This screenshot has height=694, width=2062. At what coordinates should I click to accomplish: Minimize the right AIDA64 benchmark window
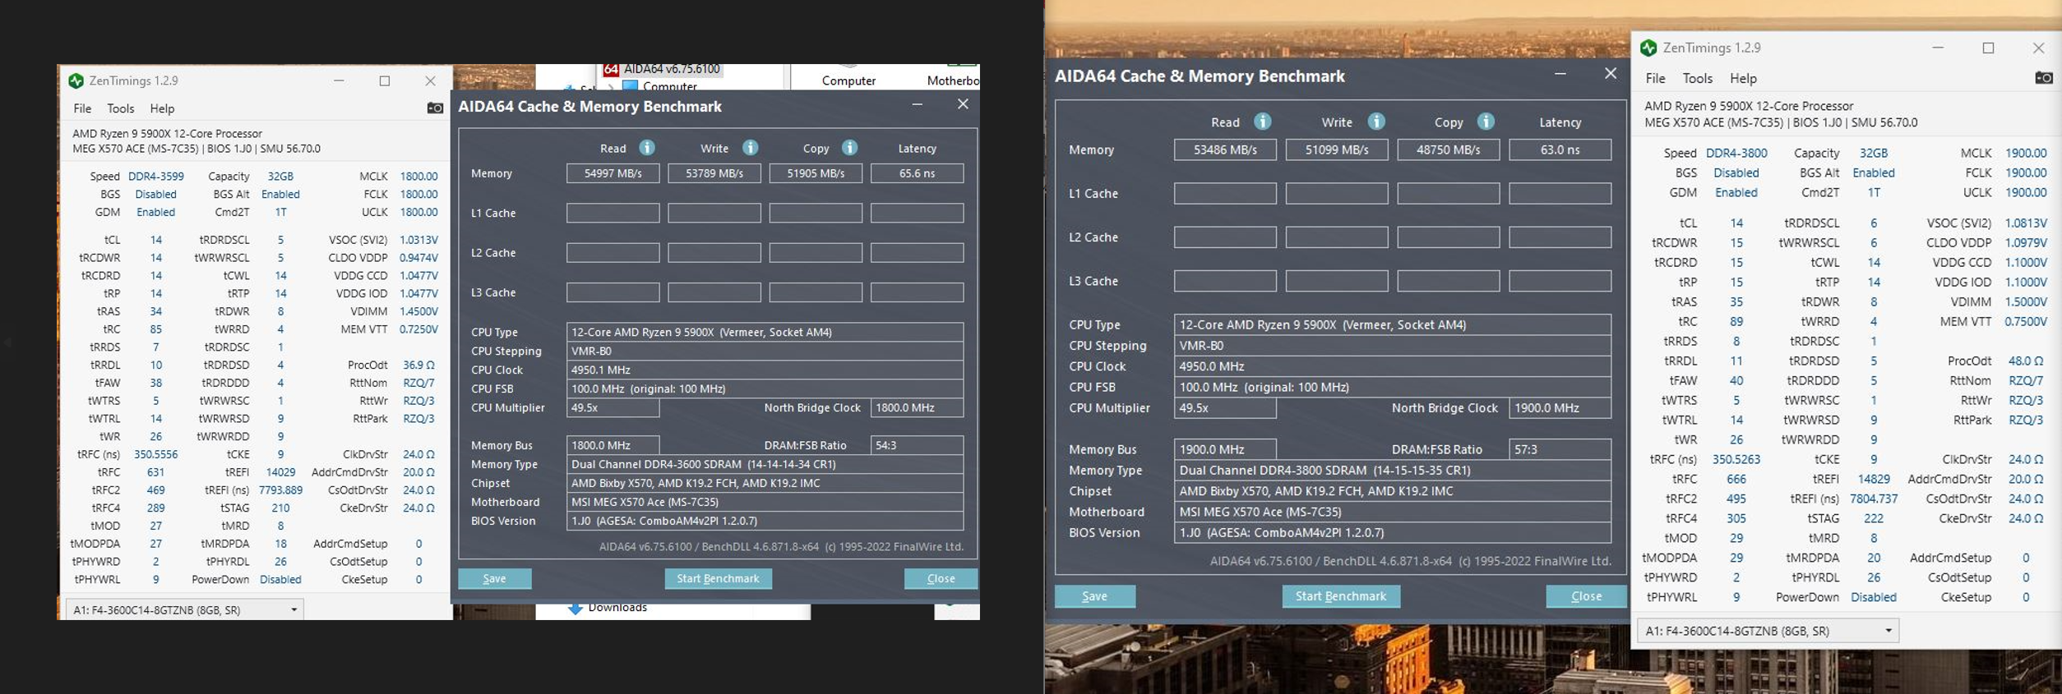1560,74
